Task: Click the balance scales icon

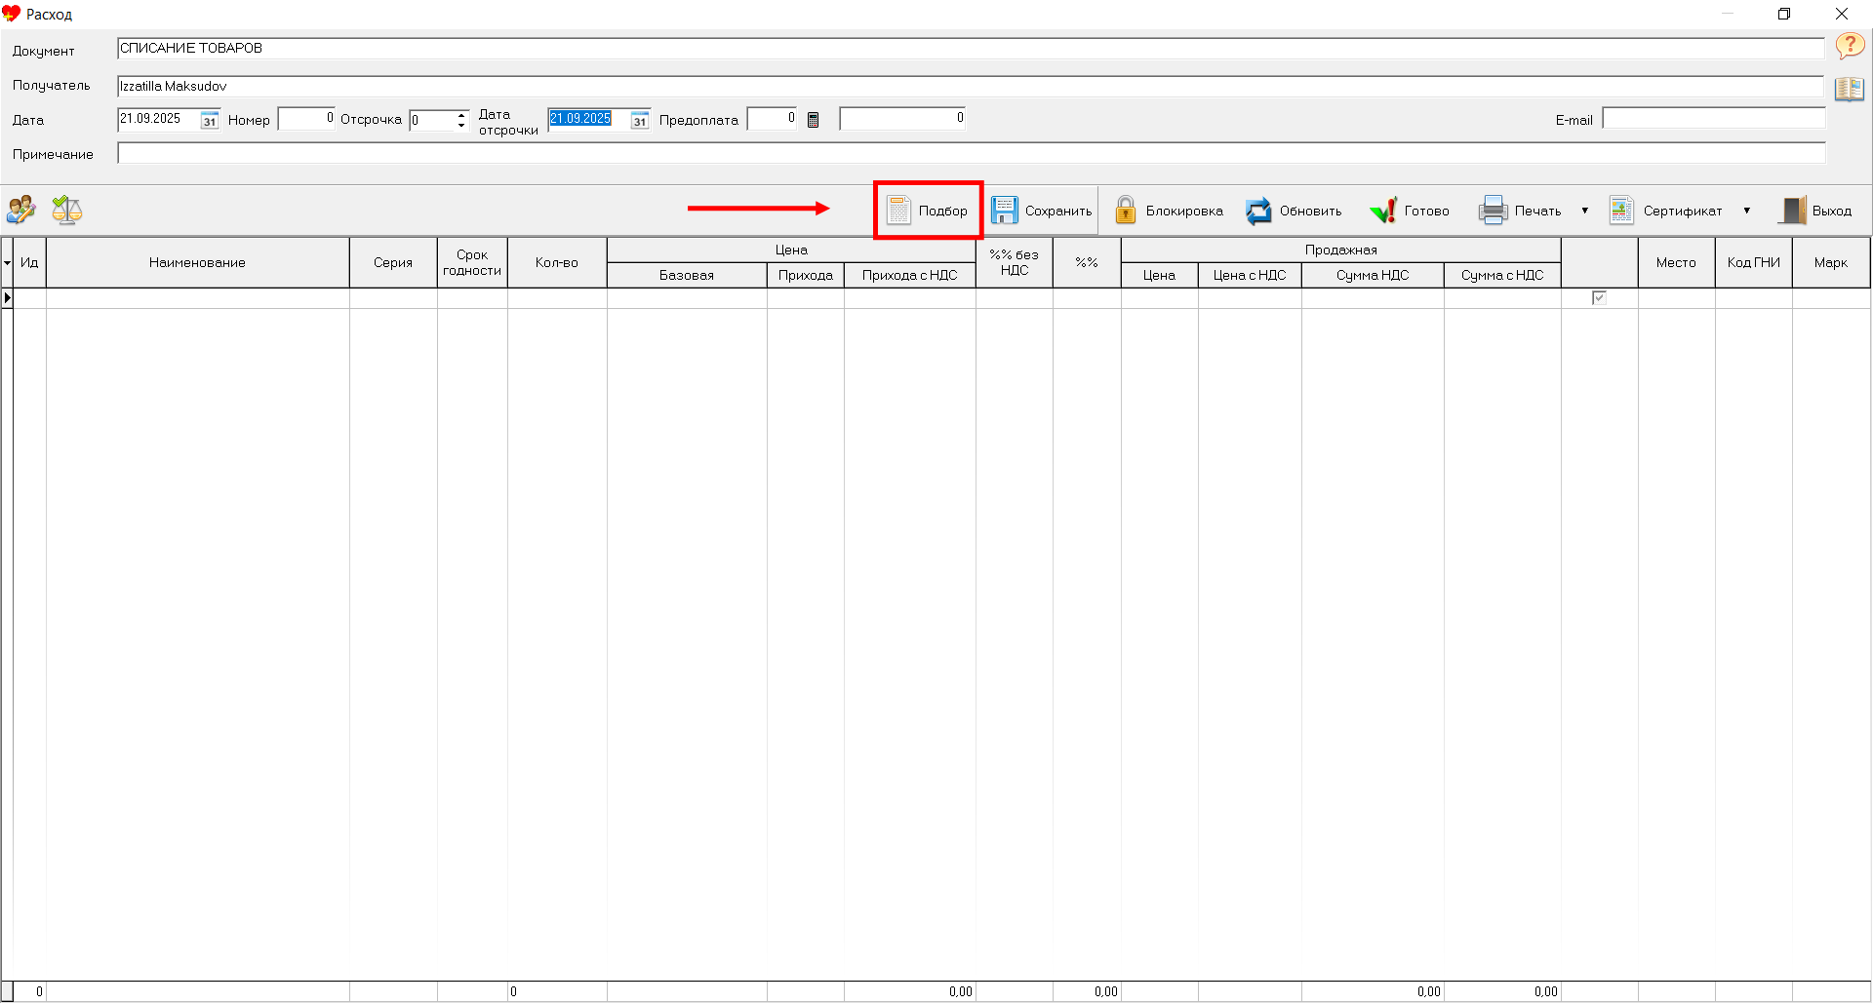Action: [x=66, y=210]
